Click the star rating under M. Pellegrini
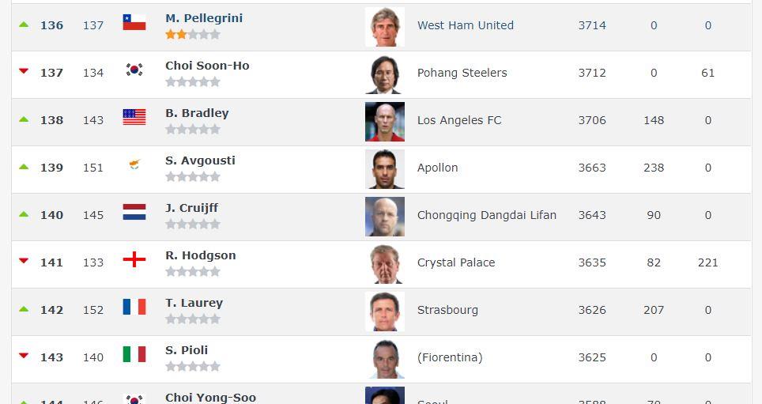This screenshot has width=762, height=404. pos(192,35)
